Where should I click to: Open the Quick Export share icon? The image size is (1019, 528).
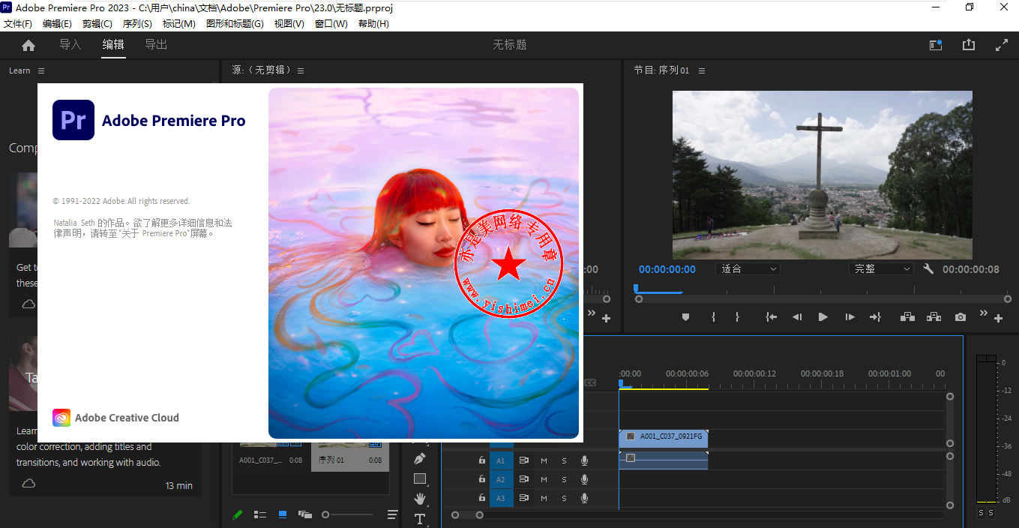tap(969, 45)
